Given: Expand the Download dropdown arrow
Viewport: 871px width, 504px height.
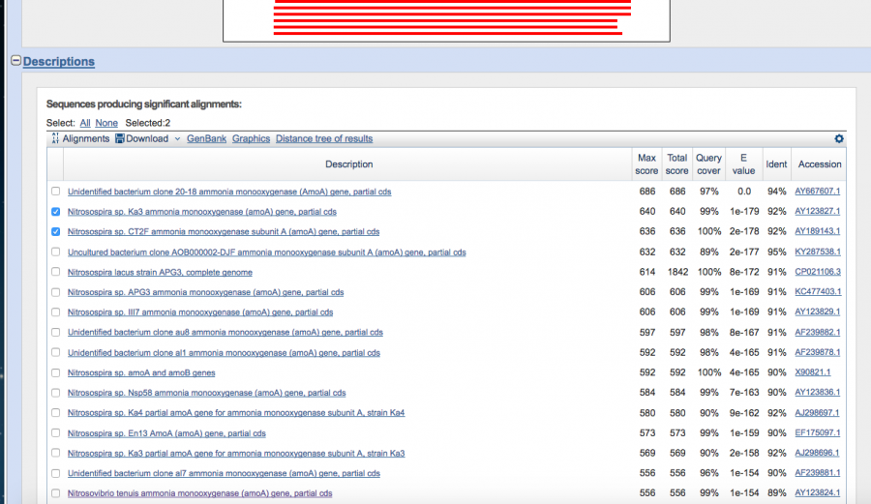Looking at the screenshot, I should click(177, 138).
